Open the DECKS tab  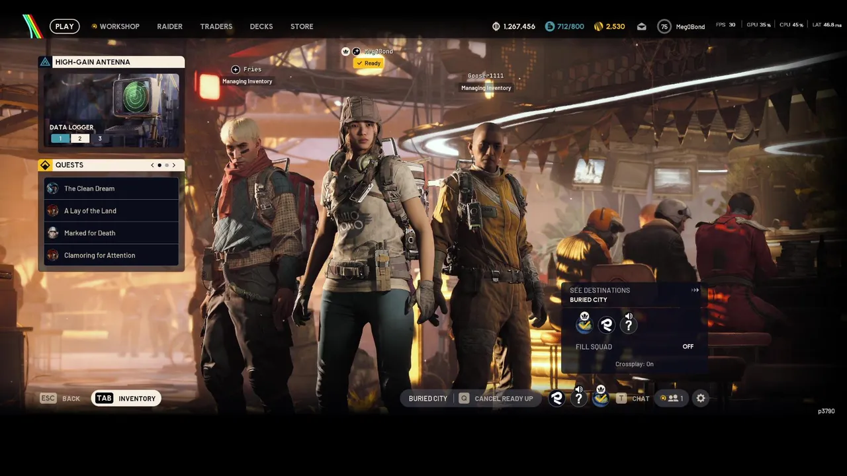click(x=261, y=26)
